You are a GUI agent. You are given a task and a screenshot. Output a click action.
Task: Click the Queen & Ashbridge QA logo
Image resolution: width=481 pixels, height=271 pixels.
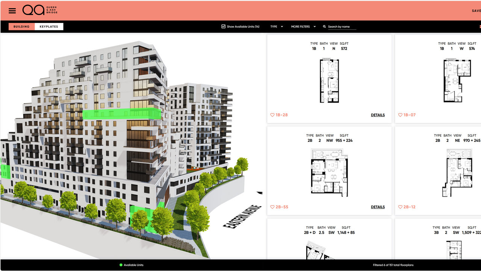(x=40, y=10)
